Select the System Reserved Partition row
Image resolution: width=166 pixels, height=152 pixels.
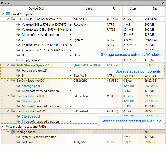[83, 137]
